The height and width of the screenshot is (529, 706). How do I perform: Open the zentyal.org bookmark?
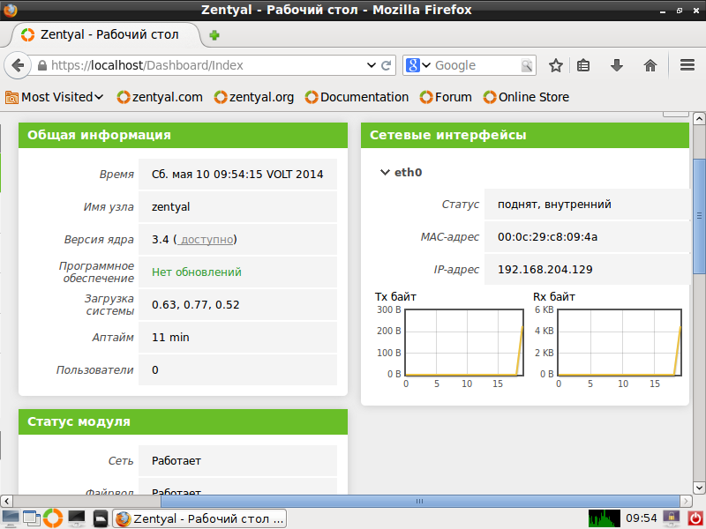[254, 97]
